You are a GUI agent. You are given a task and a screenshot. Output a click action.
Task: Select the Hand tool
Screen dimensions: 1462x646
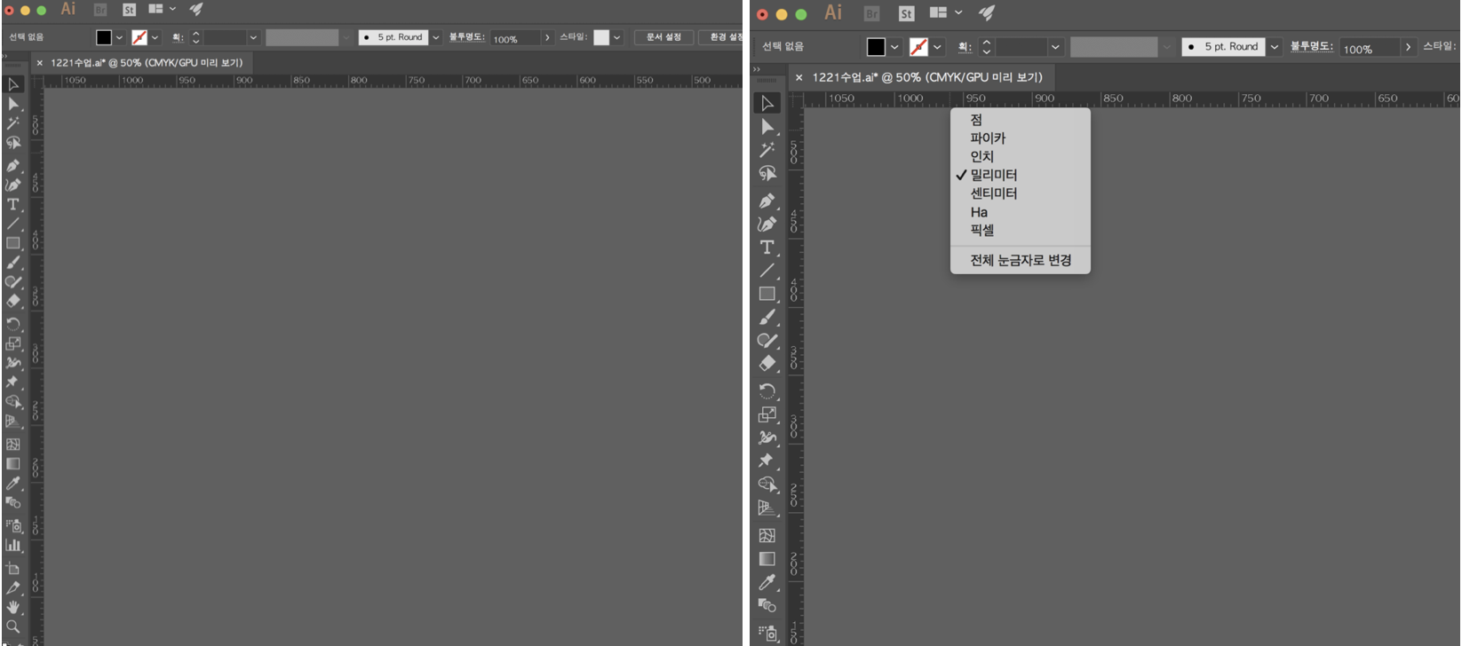(x=13, y=607)
